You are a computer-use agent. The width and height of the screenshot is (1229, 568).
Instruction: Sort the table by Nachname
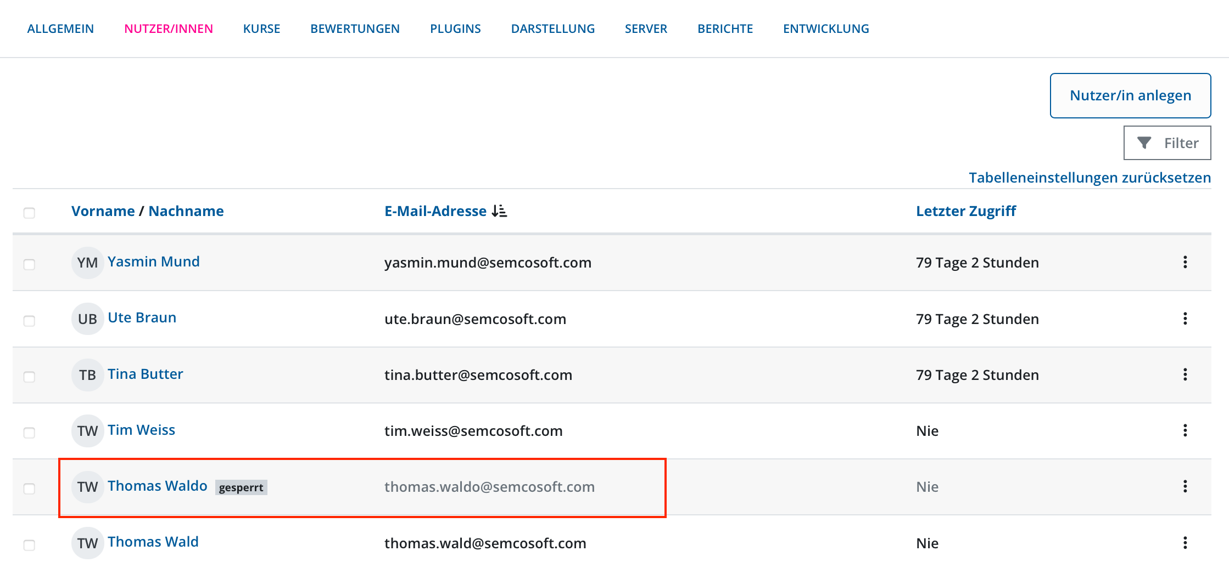(x=186, y=211)
